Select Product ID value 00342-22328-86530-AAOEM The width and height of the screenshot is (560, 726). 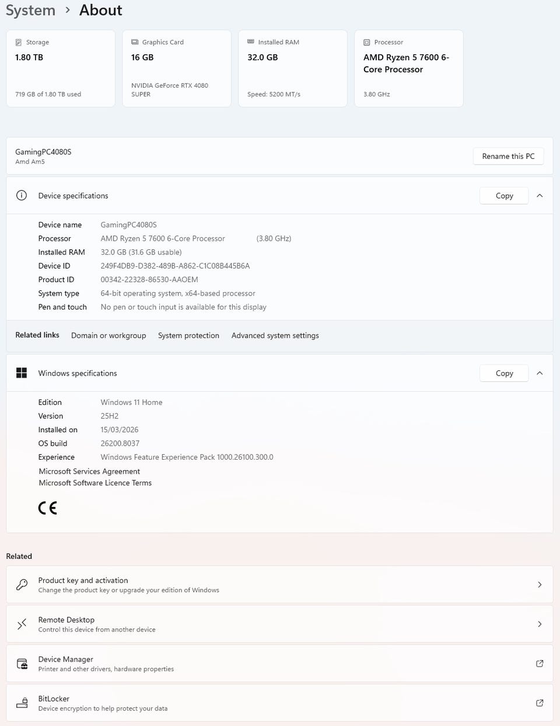click(149, 280)
